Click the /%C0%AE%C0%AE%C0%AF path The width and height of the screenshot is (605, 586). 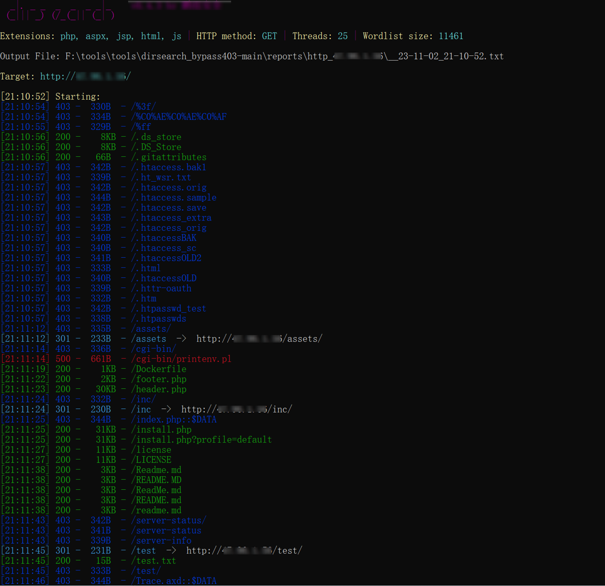(179, 117)
